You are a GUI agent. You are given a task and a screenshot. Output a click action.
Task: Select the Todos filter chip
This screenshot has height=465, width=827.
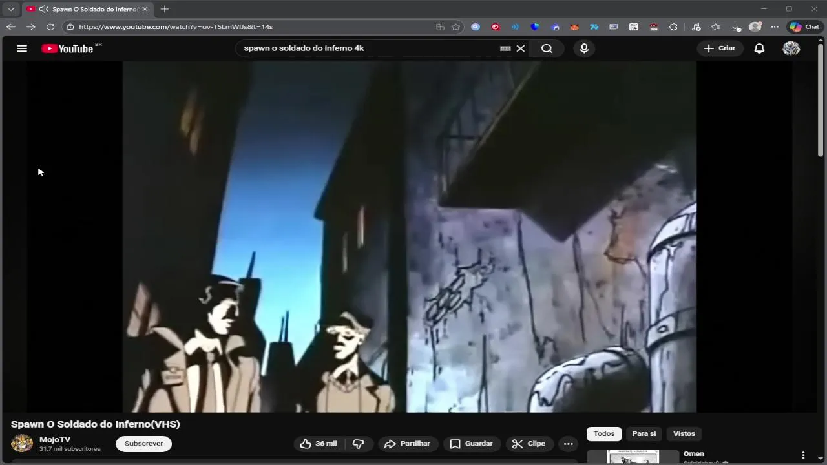click(604, 434)
